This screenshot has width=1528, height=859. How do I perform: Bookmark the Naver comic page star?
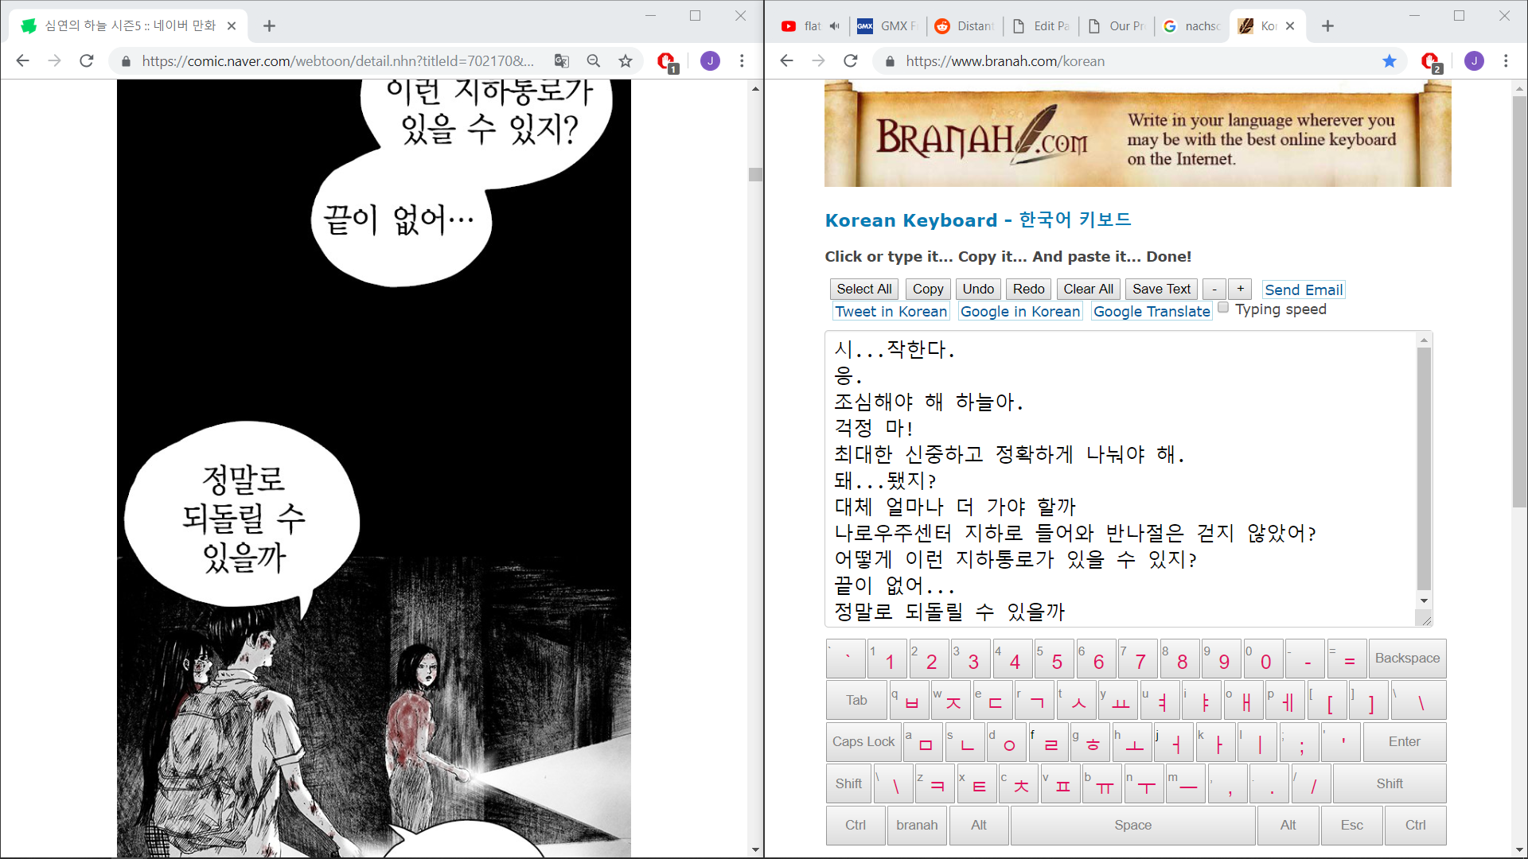click(626, 61)
